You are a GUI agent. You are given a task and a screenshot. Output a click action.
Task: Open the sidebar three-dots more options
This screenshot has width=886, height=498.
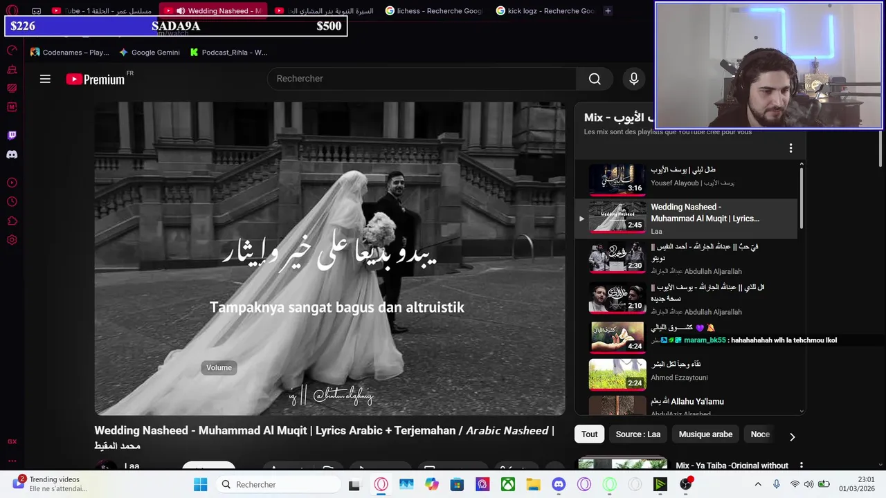coord(12,460)
